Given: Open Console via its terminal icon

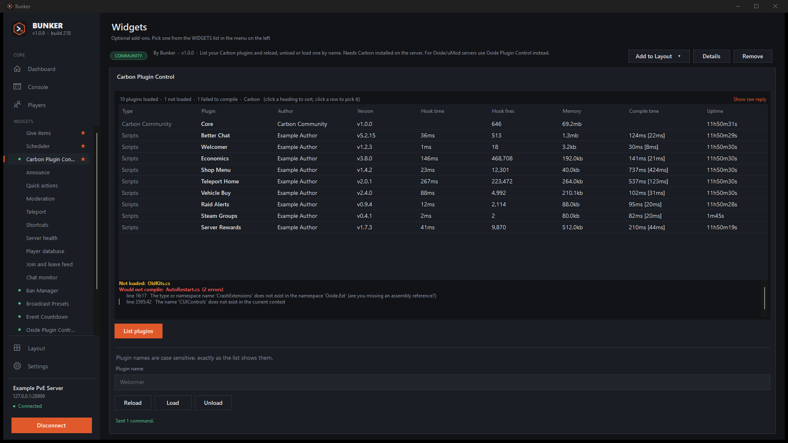Looking at the screenshot, I should (17, 87).
